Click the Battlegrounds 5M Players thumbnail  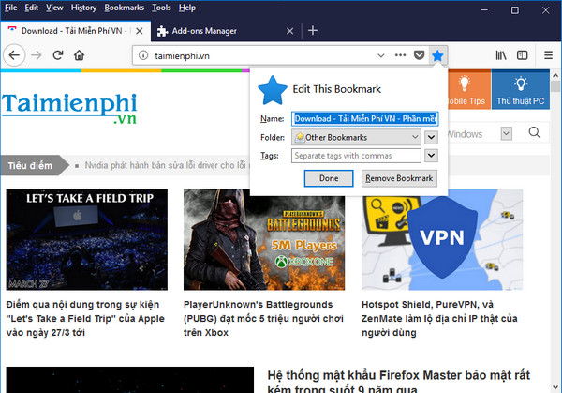(264, 240)
